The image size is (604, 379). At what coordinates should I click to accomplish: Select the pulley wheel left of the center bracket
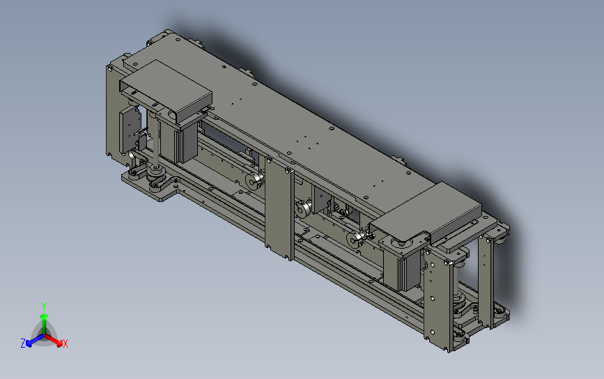click(254, 180)
